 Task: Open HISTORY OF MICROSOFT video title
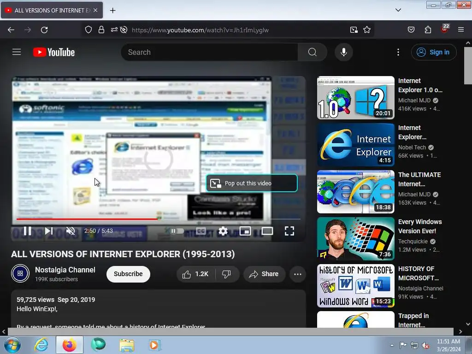(x=419, y=273)
